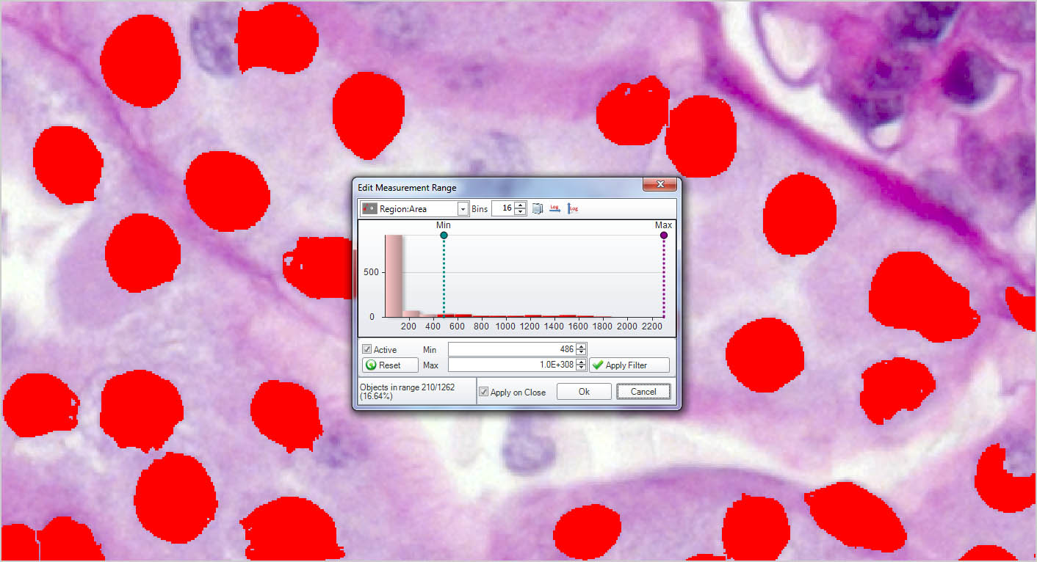The width and height of the screenshot is (1037, 562).
Task: Confirm with the Ok button
Action: 584,392
